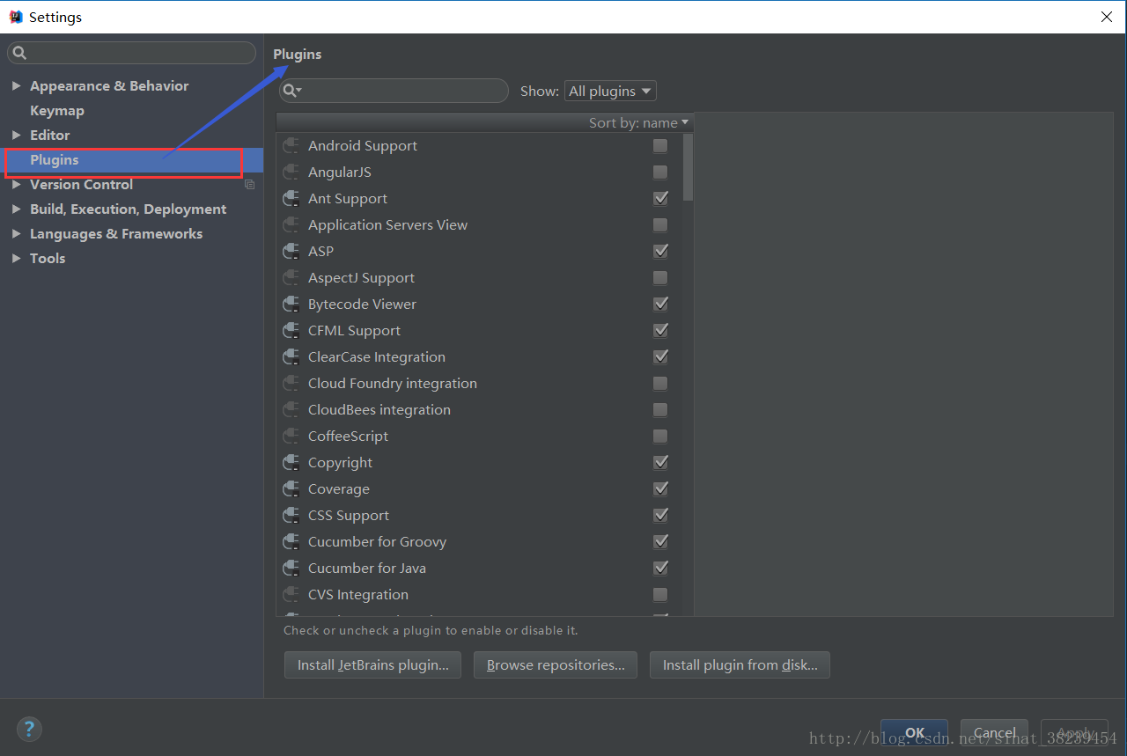Viewport: 1127px width, 756px height.
Task: Click the Application Servers View plugin icon
Action: click(x=291, y=225)
